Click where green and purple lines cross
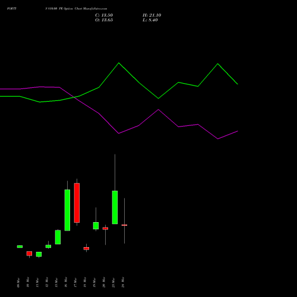Viewport: 297px width, 297px height. 74,97
